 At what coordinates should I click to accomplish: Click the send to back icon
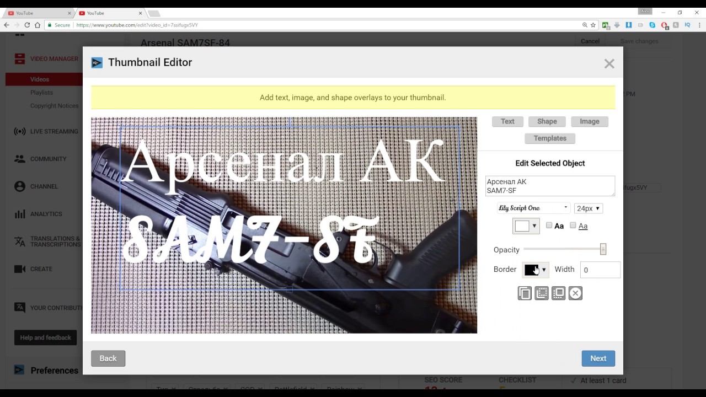tap(542, 293)
